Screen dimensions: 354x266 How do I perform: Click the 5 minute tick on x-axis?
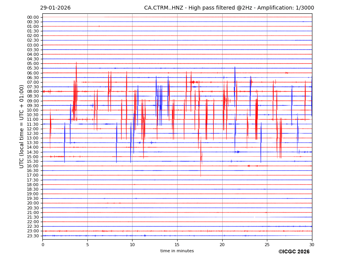pyautogui.click(x=87, y=245)
